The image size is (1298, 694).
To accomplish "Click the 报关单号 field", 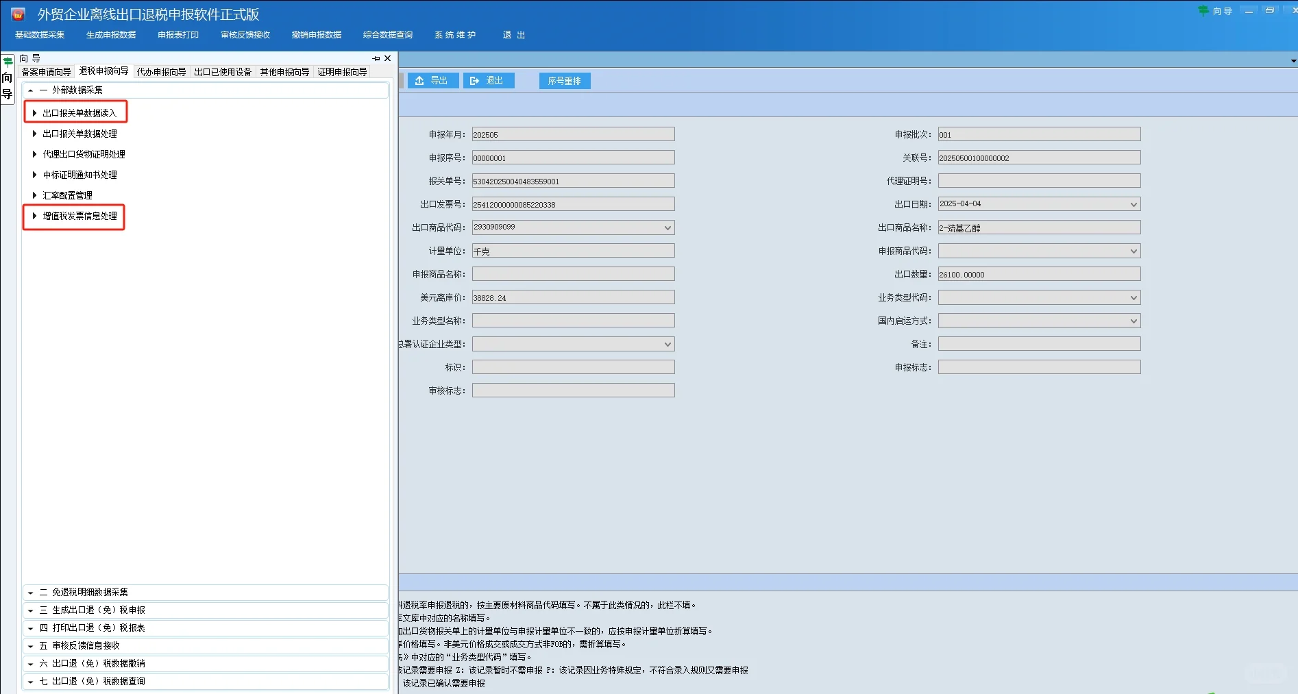I will click(573, 181).
